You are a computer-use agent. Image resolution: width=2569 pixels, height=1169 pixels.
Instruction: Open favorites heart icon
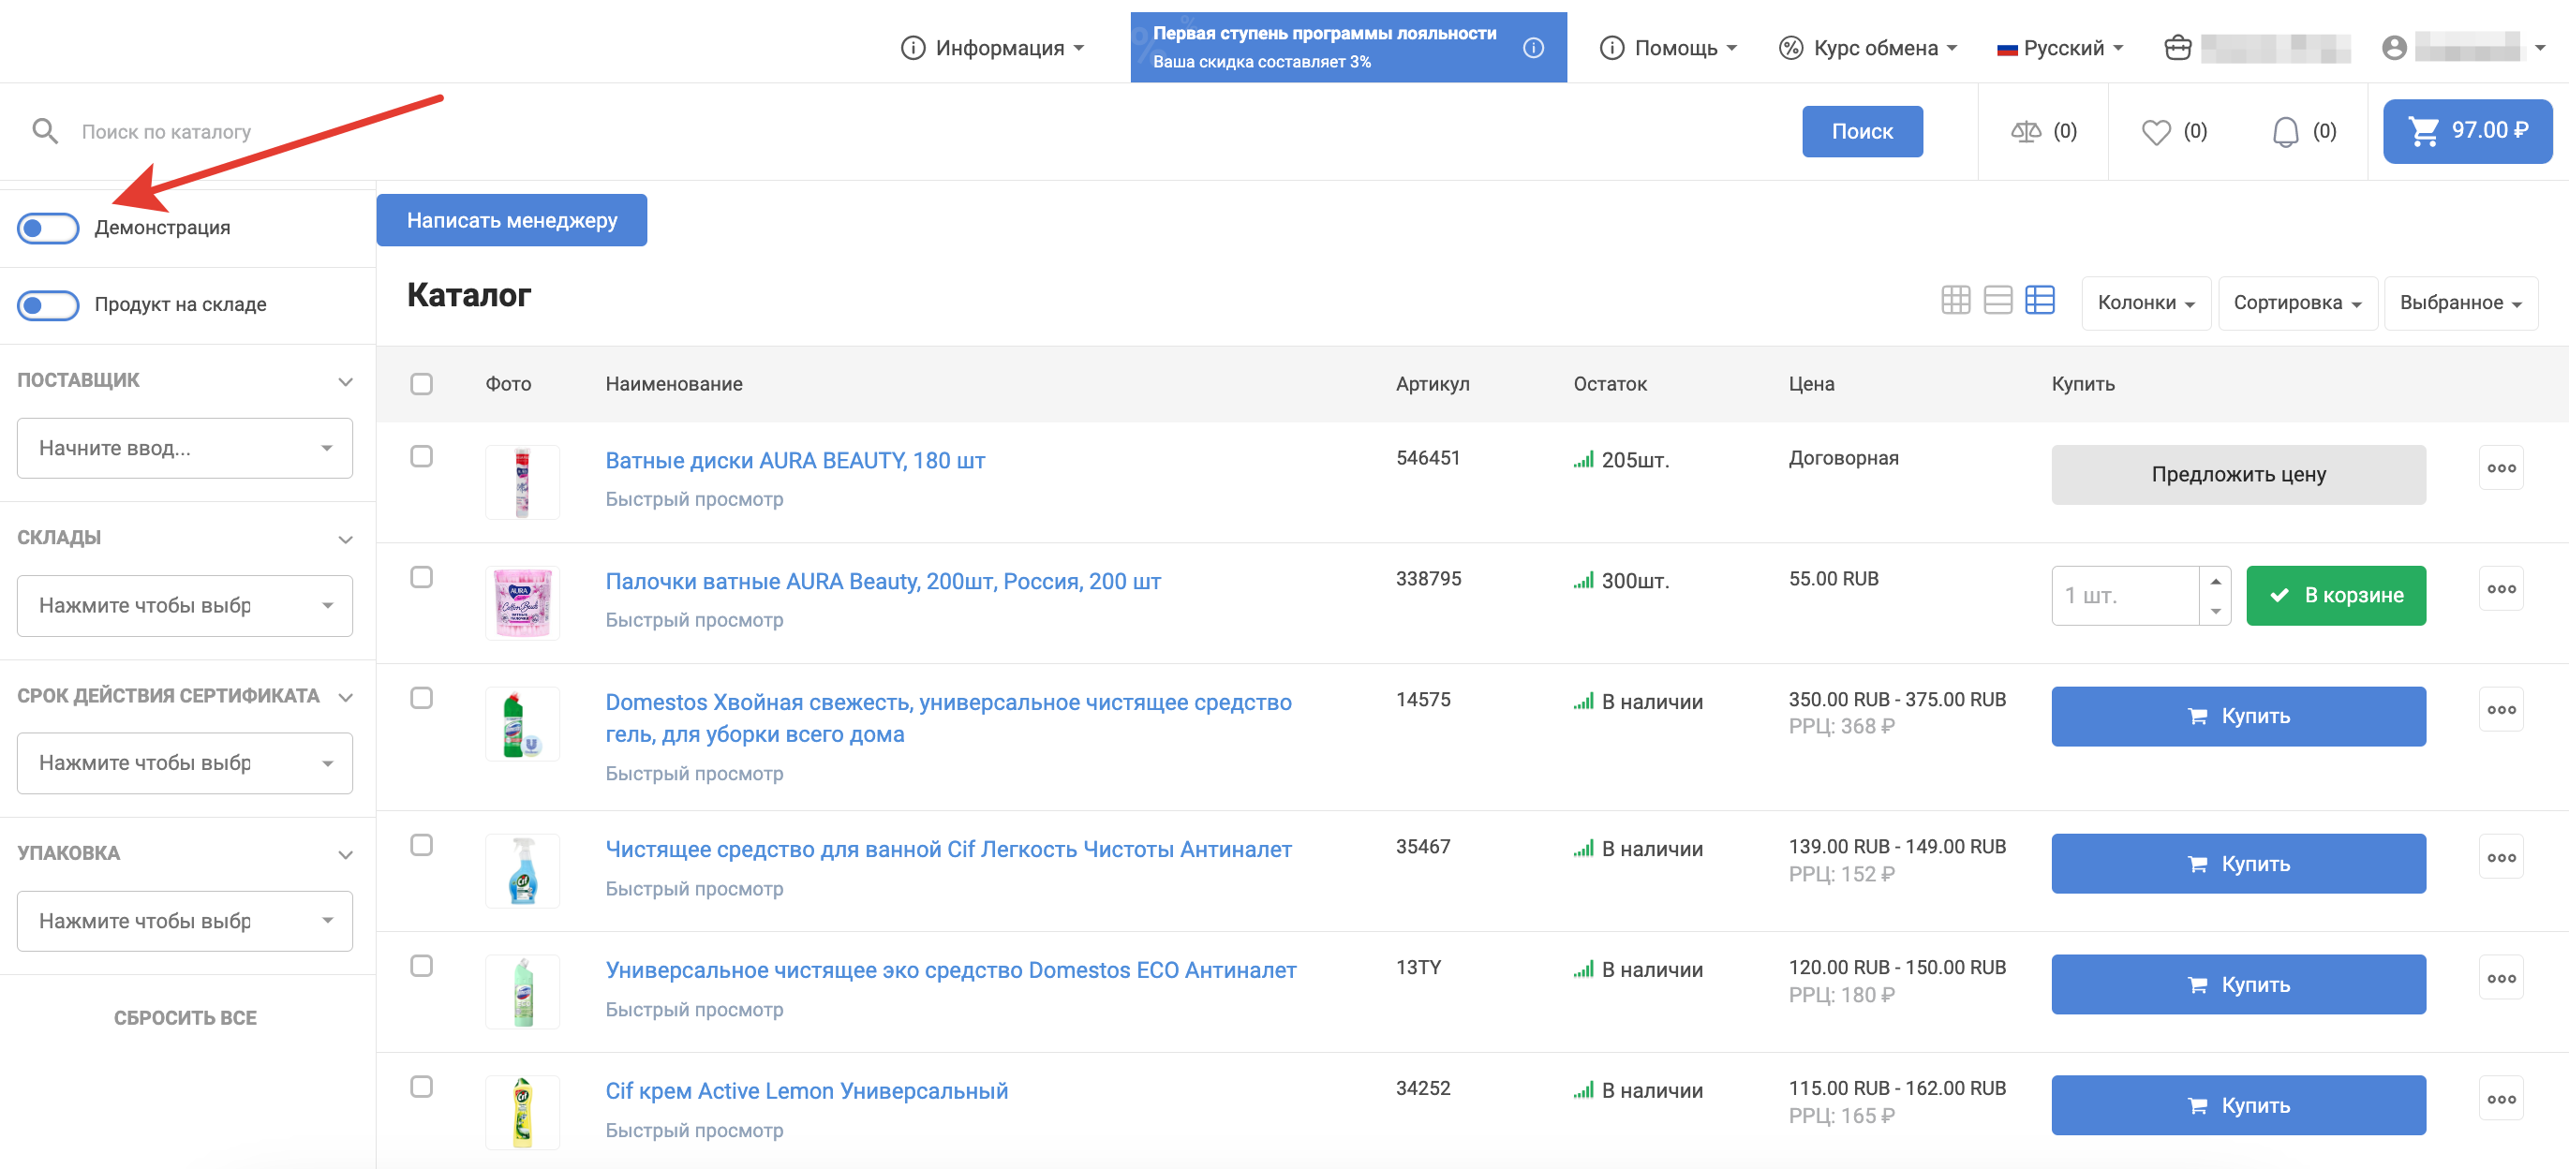point(2155,132)
